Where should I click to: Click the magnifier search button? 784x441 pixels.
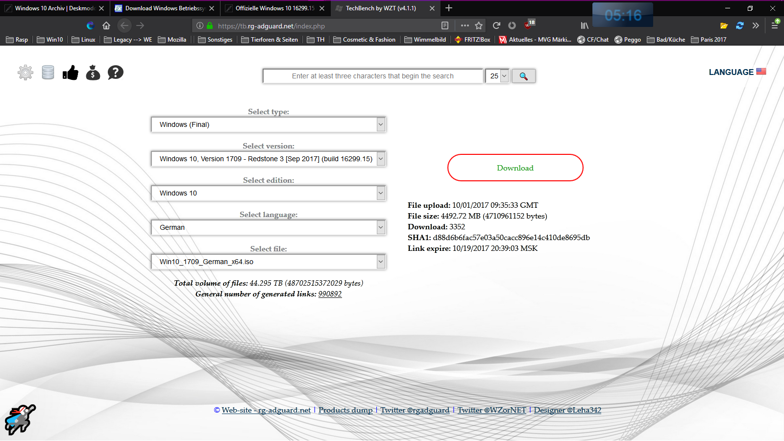pyautogui.click(x=524, y=76)
